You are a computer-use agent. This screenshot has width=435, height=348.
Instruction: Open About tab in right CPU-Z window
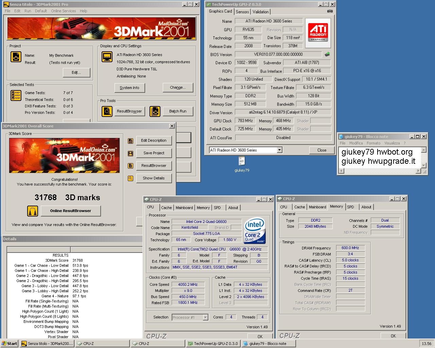tap(366, 207)
